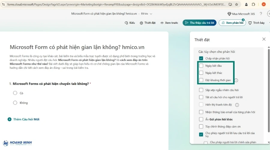270x150 pixels.
Task: Select the Không radio option
Action: 15,103
